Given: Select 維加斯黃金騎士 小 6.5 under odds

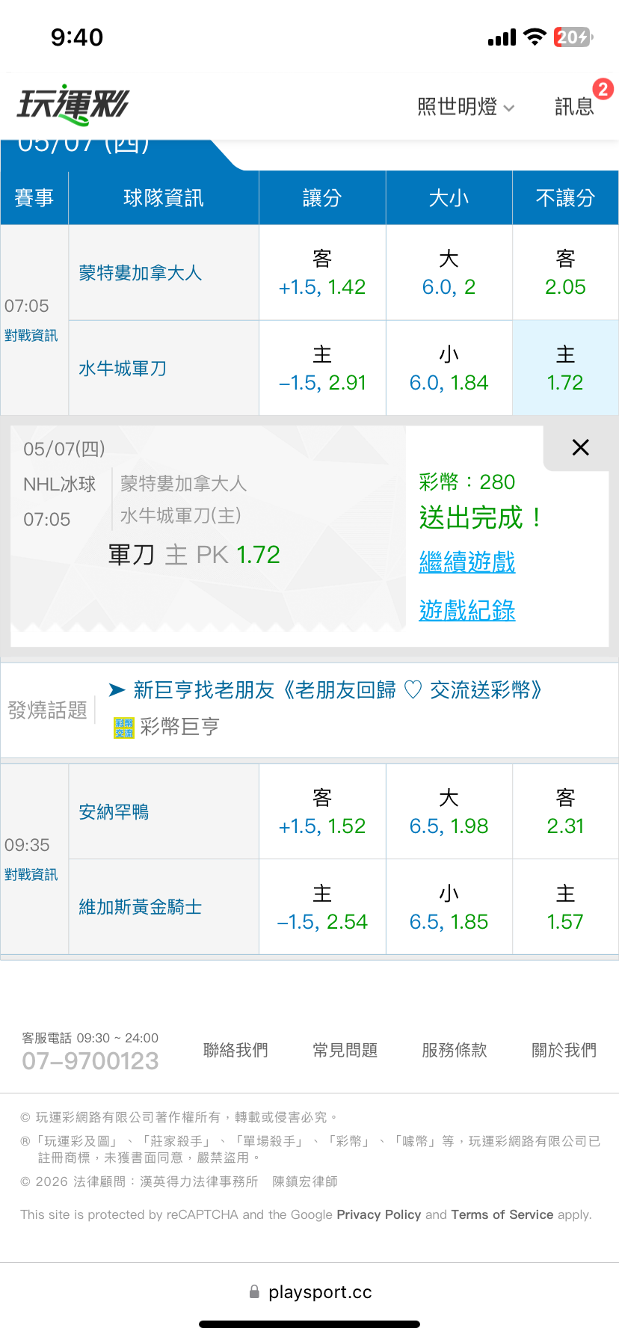Looking at the screenshot, I should tap(449, 907).
